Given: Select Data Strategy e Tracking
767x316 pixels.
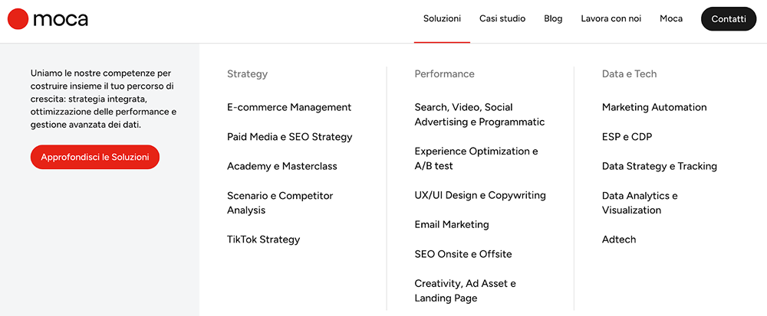Looking at the screenshot, I should pos(660,166).
